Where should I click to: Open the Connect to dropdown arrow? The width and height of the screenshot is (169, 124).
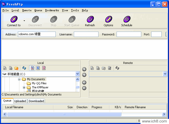pyautogui.click(x=24, y=21)
